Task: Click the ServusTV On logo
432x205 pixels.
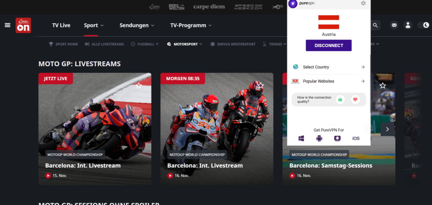Action: click(x=23, y=25)
